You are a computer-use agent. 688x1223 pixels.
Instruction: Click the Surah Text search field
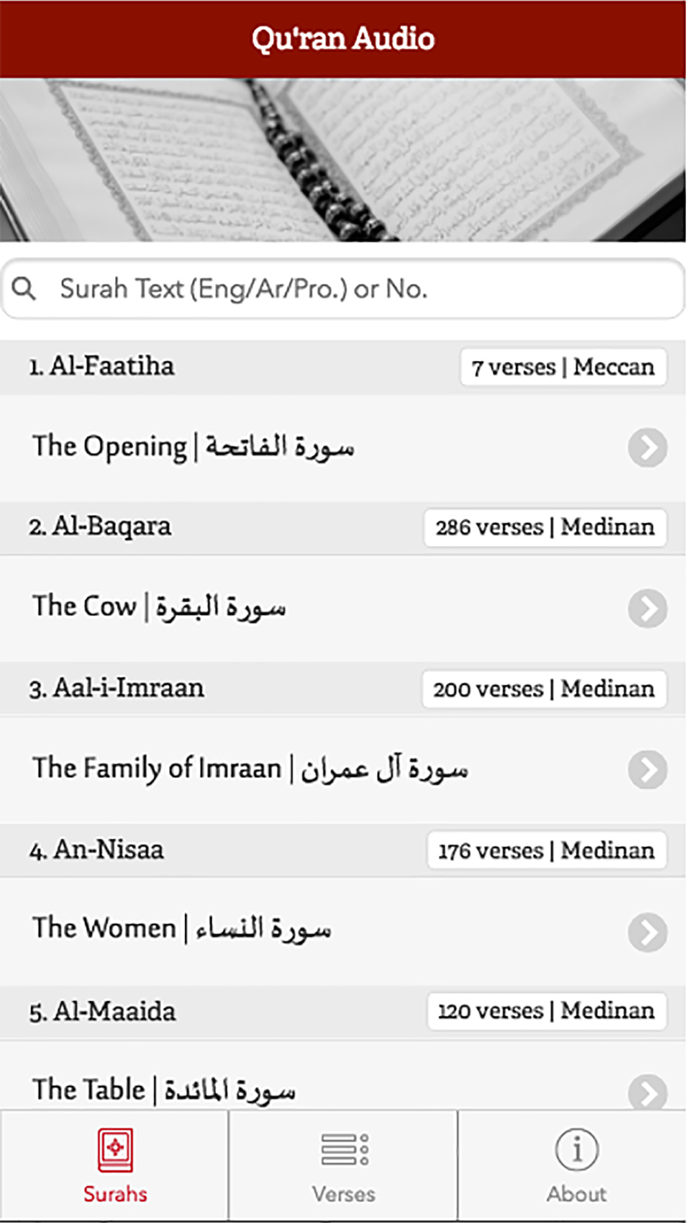pos(343,289)
